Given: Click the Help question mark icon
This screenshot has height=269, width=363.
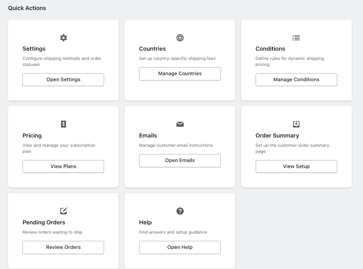Looking at the screenshot, I should pos(180,211).
